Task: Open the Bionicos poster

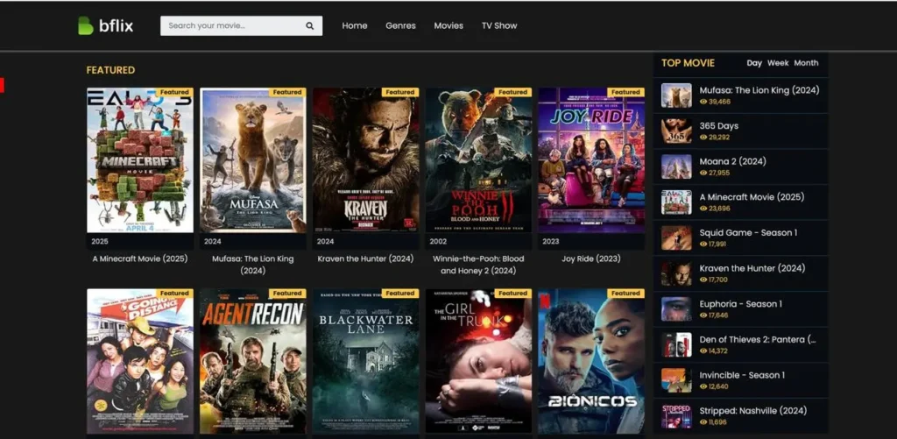Action: tap(591, 361)
